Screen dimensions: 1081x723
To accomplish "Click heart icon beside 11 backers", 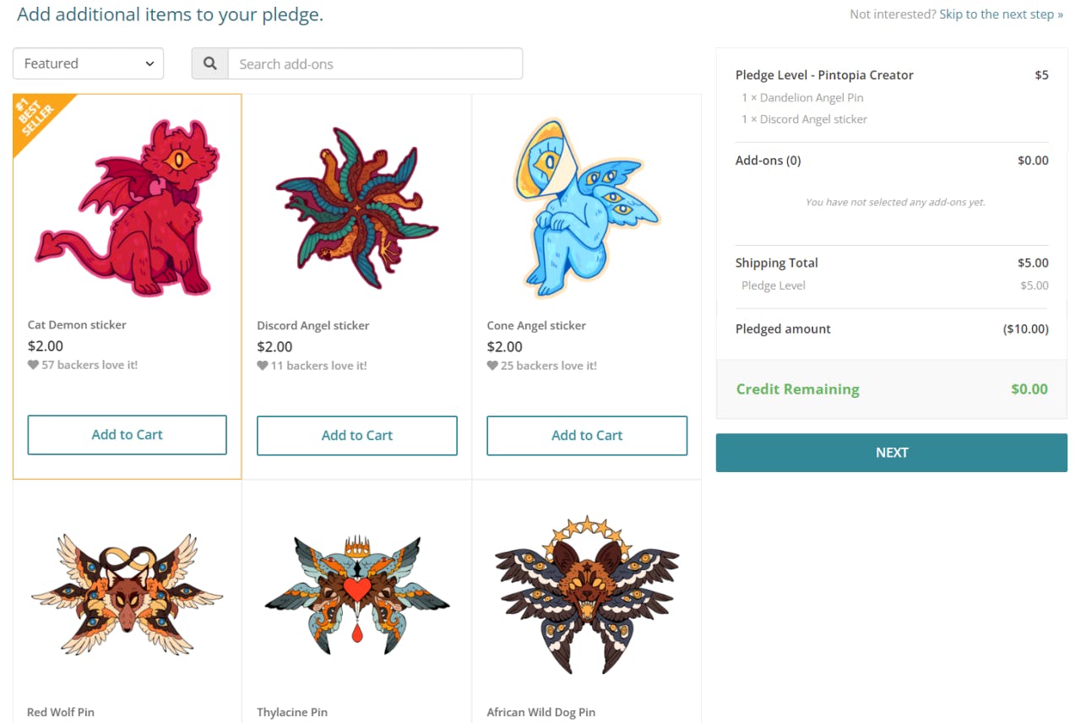I will (x=263, y=366).
